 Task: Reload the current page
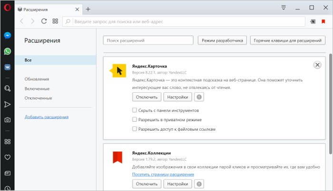[x=44, y=21]
